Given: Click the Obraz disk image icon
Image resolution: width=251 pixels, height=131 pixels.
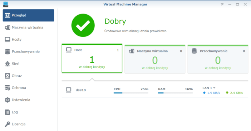Looking at the screenshot, I should point(8,76).
